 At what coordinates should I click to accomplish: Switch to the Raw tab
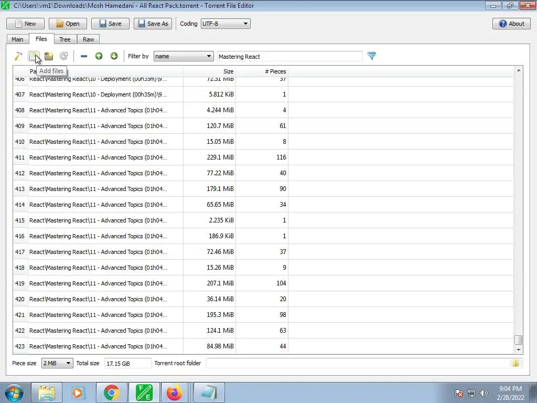pos(88,39)
